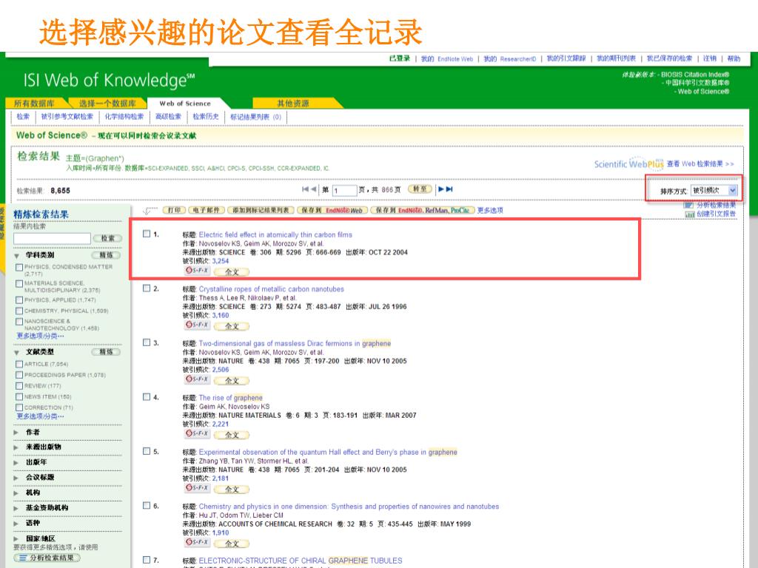
Task: Select the Web of Science tab
Action: click(x=185, y=104)
